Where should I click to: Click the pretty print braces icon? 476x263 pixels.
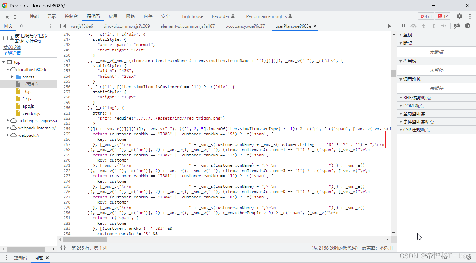click(63, 248)
